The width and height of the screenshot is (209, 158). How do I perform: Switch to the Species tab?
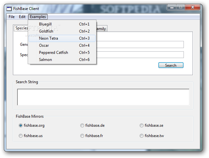click(x=21, y=28)
